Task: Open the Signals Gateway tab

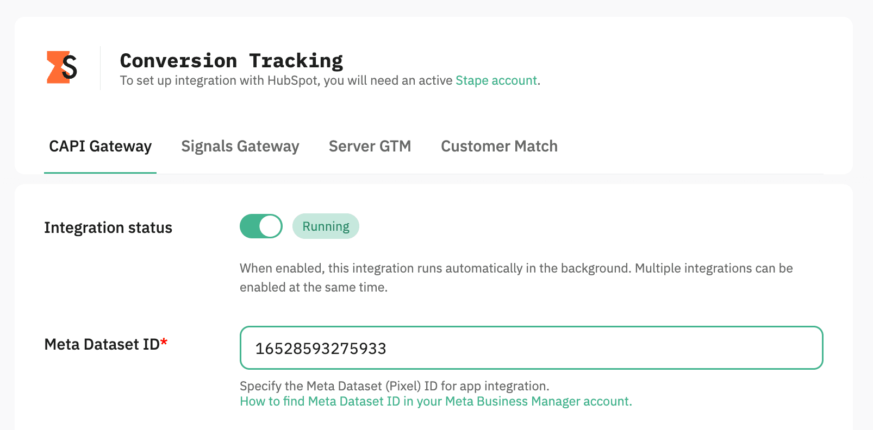Action: pos(240,146)
